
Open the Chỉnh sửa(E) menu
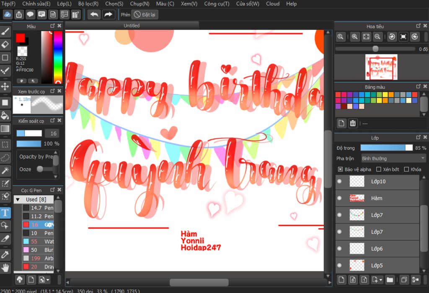coord(36,4)
